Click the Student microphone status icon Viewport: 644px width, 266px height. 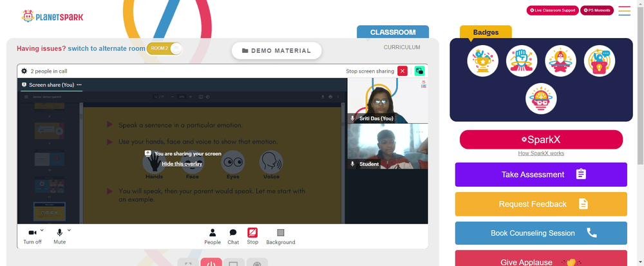point(352,164)
